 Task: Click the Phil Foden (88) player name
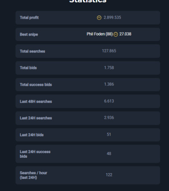(x=100, y=34)
